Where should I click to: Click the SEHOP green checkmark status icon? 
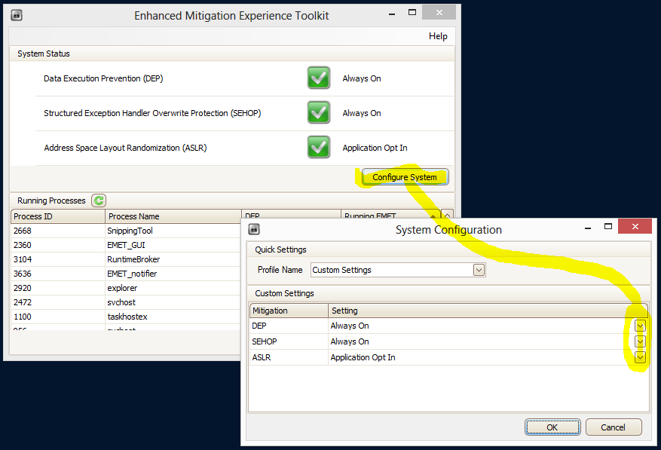click(x=319, y=112)
